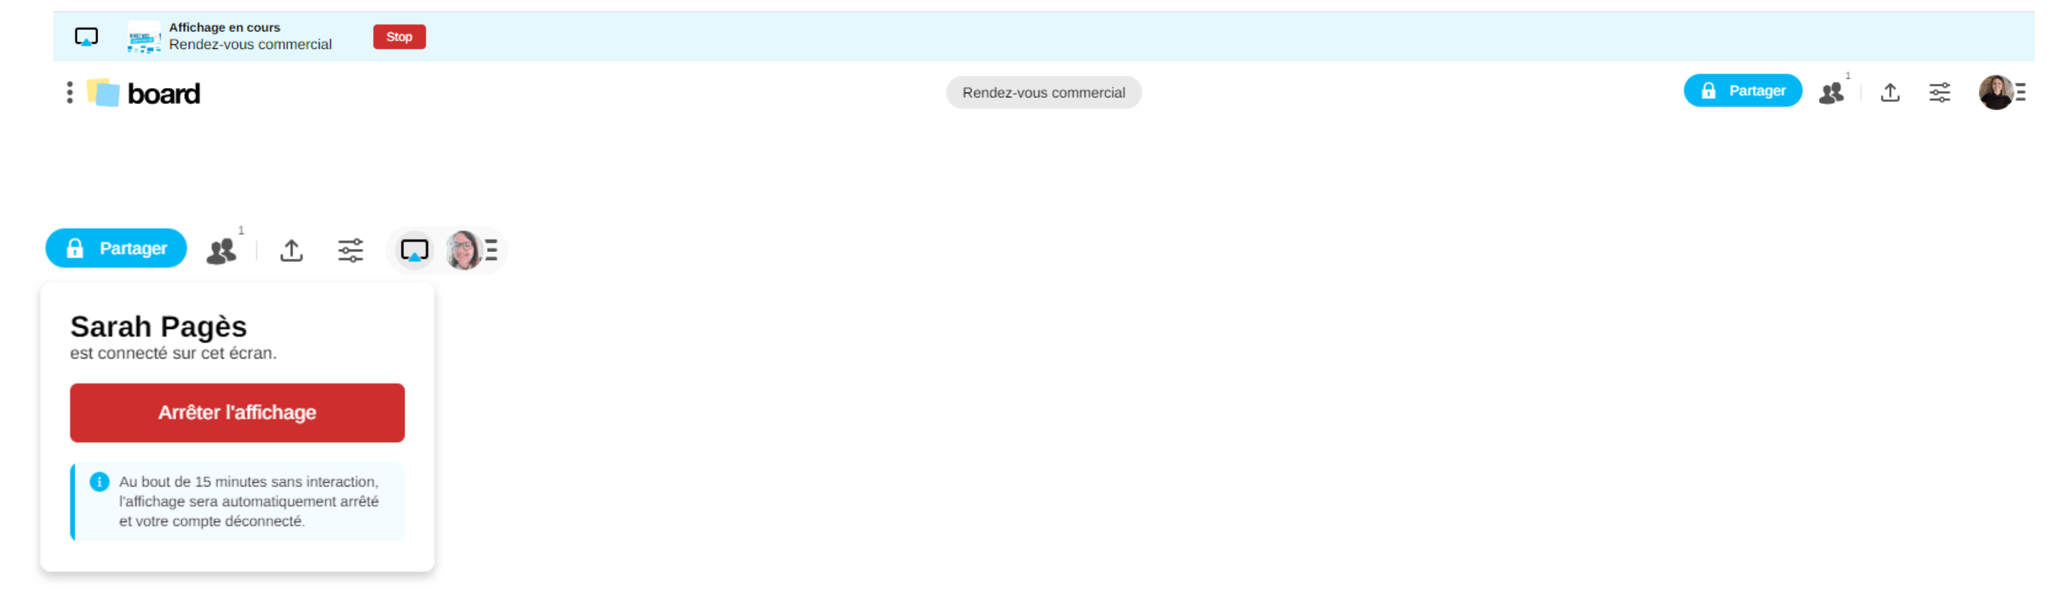Image resolution: width=2066 pixels, height=606 pixels.
Task: Click the large Partager button above the Sarah Pagès card
Action: pos(116,249)
